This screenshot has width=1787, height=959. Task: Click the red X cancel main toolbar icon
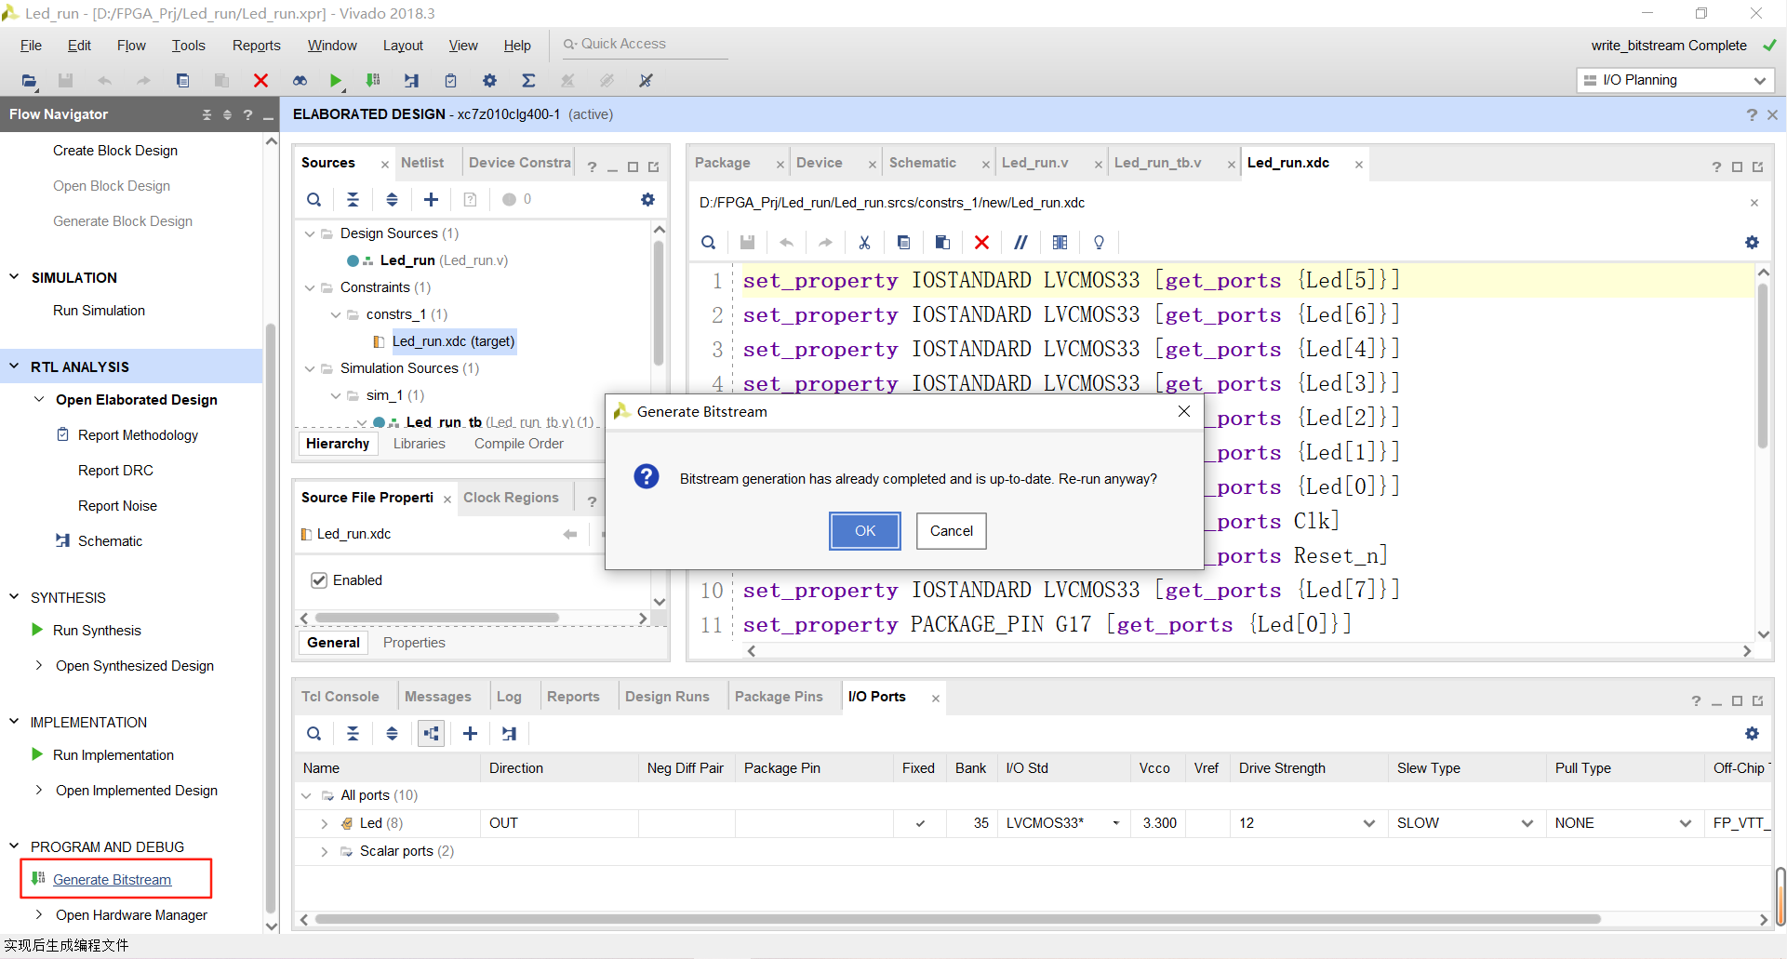[260, 81]
